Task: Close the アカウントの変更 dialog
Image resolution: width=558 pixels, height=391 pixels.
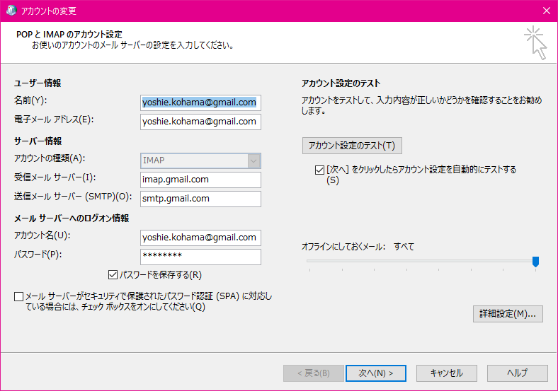Action: (x=547, y=11)
